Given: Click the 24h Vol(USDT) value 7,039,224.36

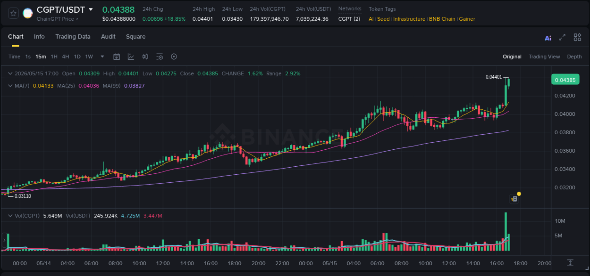Looking at the screenshot, I should point(312,19).
